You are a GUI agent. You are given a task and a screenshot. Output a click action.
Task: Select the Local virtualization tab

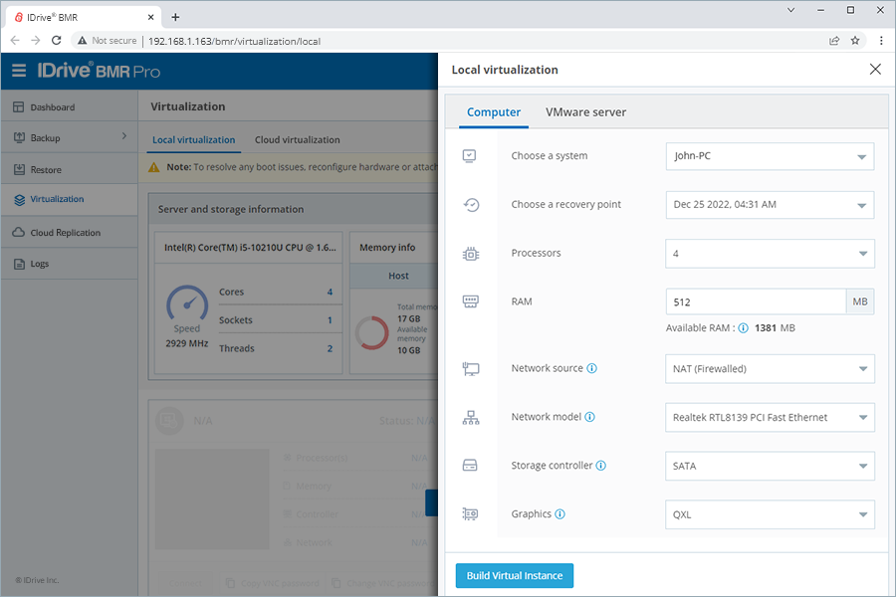point(194,140)
